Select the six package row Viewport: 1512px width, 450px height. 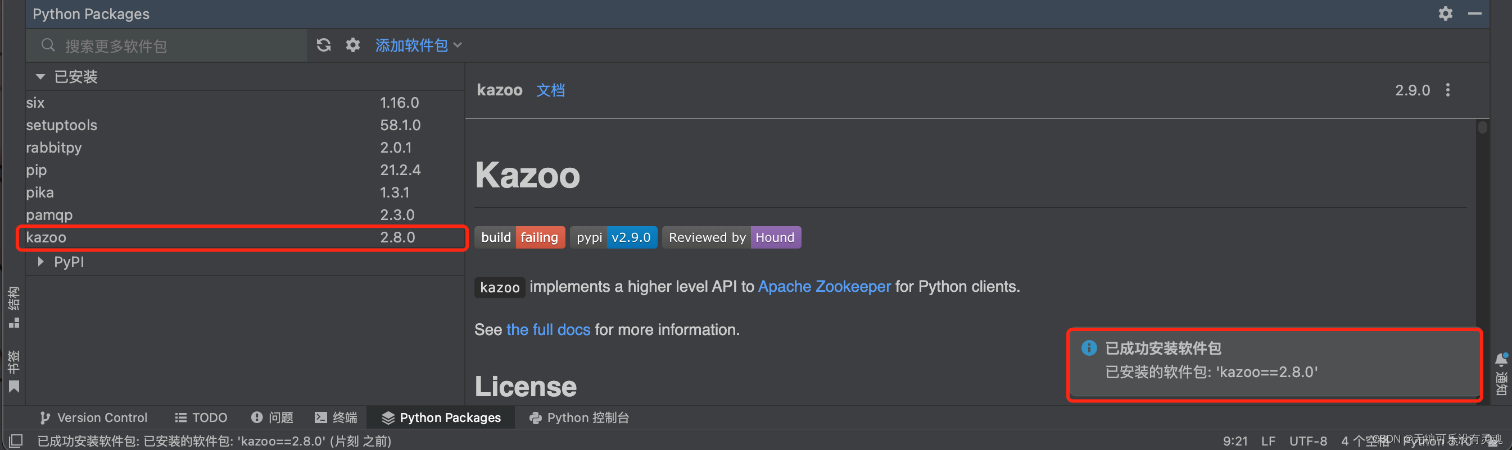click(244, 103)
